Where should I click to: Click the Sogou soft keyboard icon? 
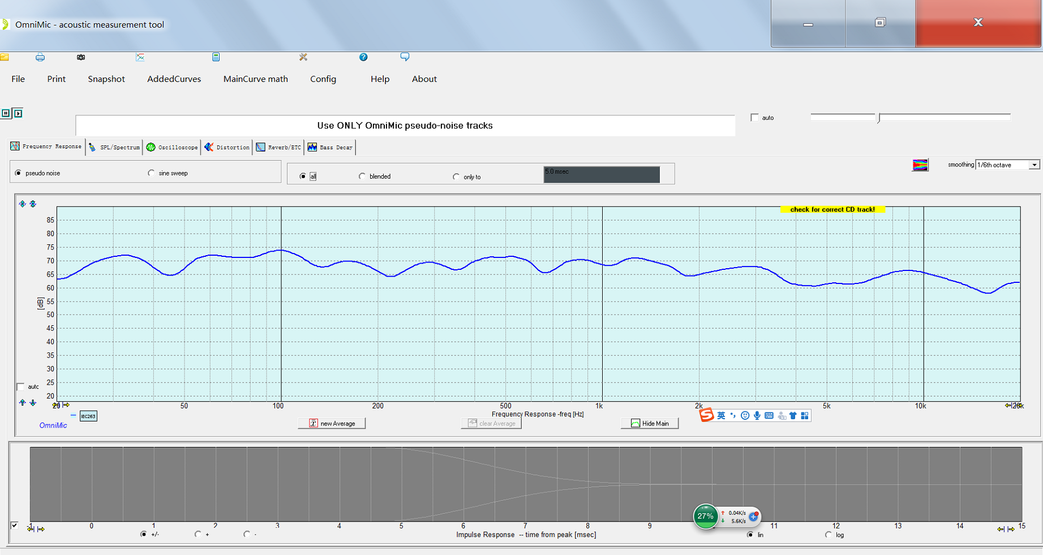click(x=769, y=416)
